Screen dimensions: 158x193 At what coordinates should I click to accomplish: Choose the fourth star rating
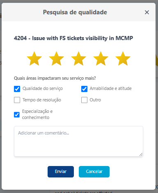tap(101, 58)
